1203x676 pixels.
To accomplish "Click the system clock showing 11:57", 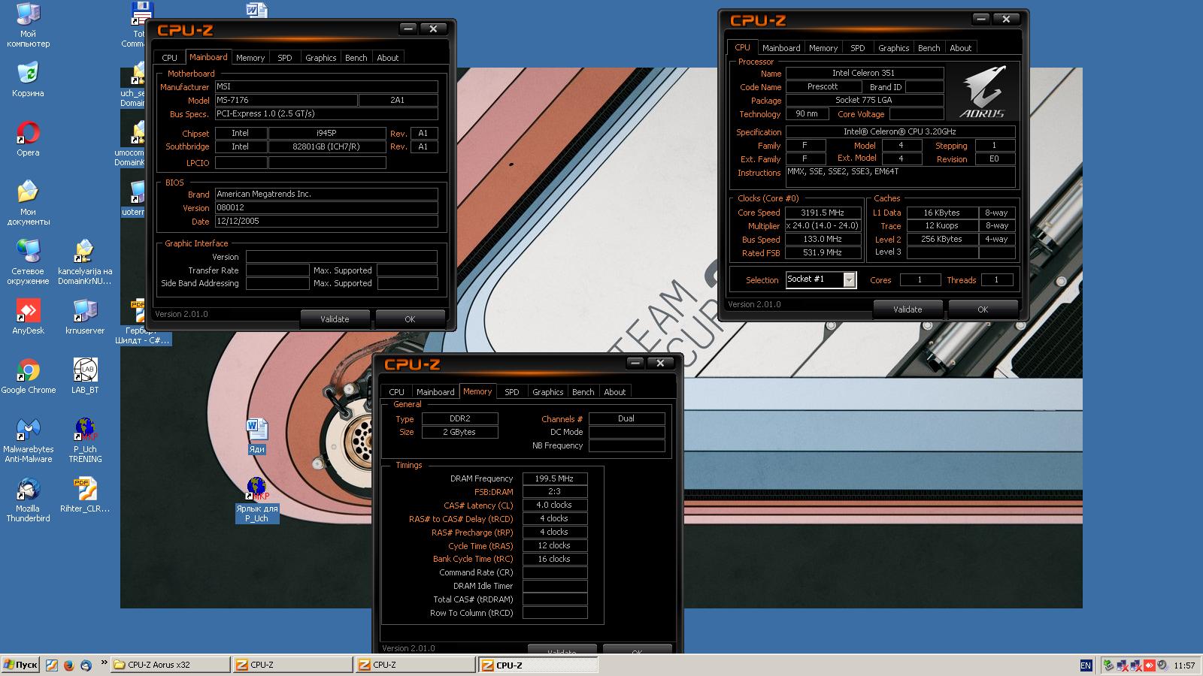I will coord(1184,665).
